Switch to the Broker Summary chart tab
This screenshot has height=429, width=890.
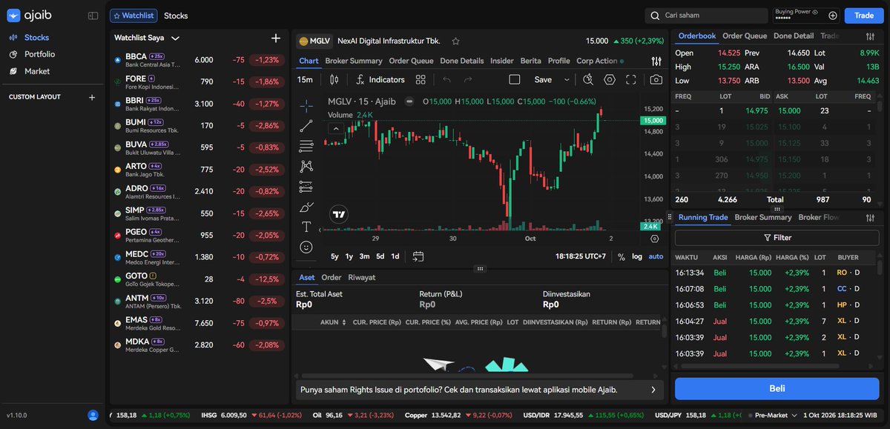[x=354, y=61]
